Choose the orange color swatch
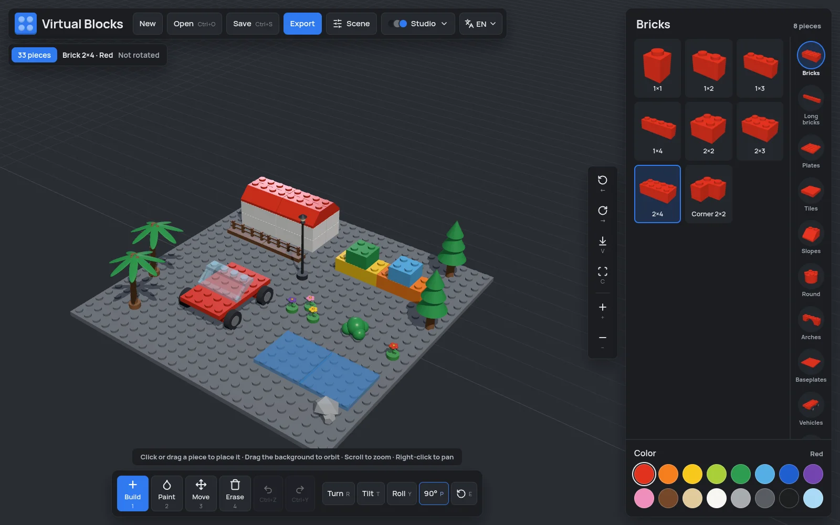The width and height of the screenshot is (840, 525). point(668,474)
